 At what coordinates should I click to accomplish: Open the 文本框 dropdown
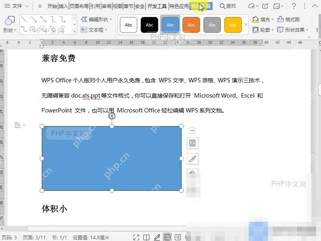[x=94, y=30]
